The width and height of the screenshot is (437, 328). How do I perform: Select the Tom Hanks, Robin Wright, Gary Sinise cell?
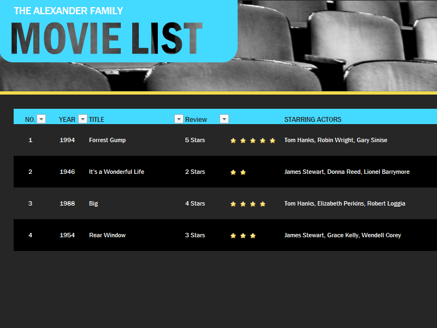pyautogui.click(x=336, y=140)
